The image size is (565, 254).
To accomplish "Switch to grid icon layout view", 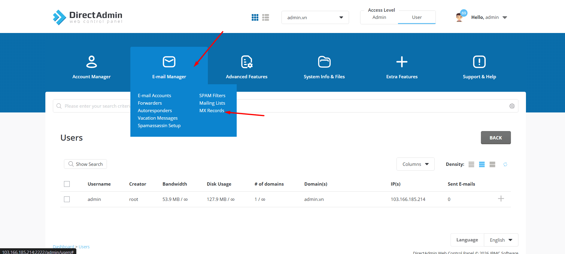I will tap(255, 17).
